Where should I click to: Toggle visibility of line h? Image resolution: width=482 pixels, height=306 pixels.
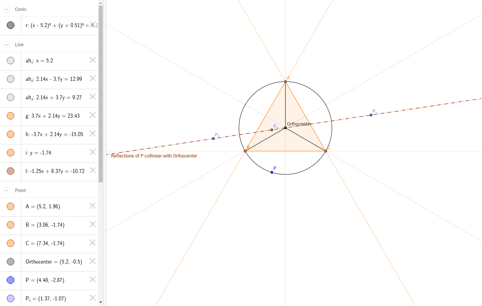pyautogui.click(x=11, y=134)
